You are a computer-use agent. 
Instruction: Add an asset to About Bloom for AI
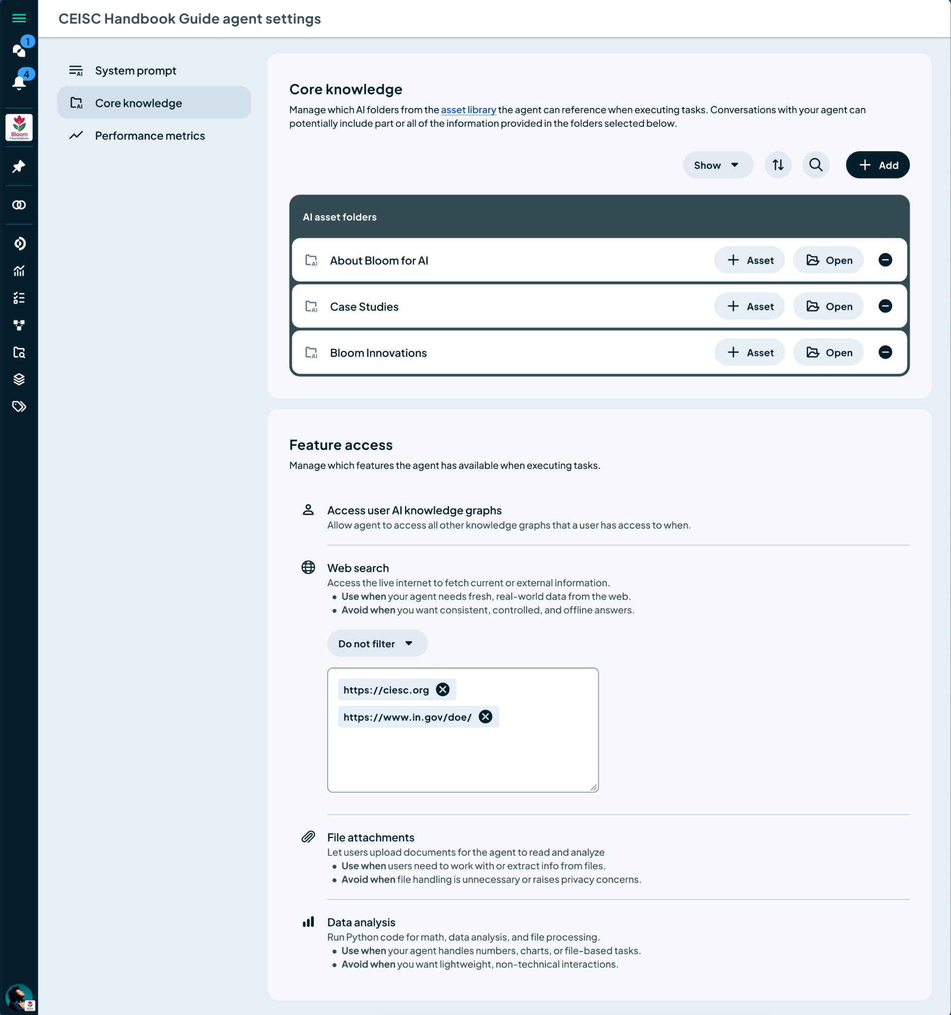point(749,260)
